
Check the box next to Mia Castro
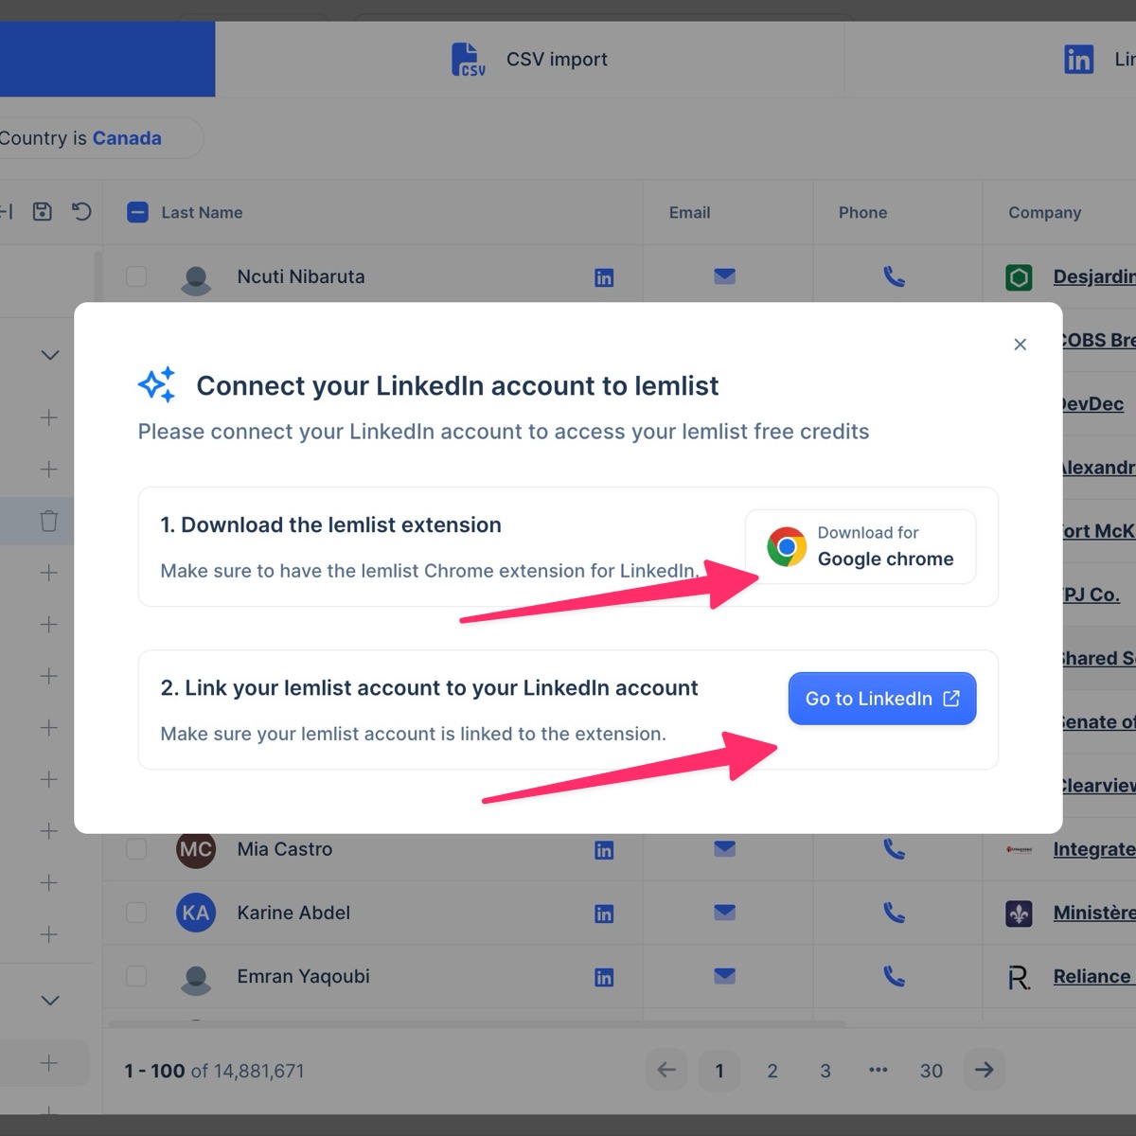(135, 849)
